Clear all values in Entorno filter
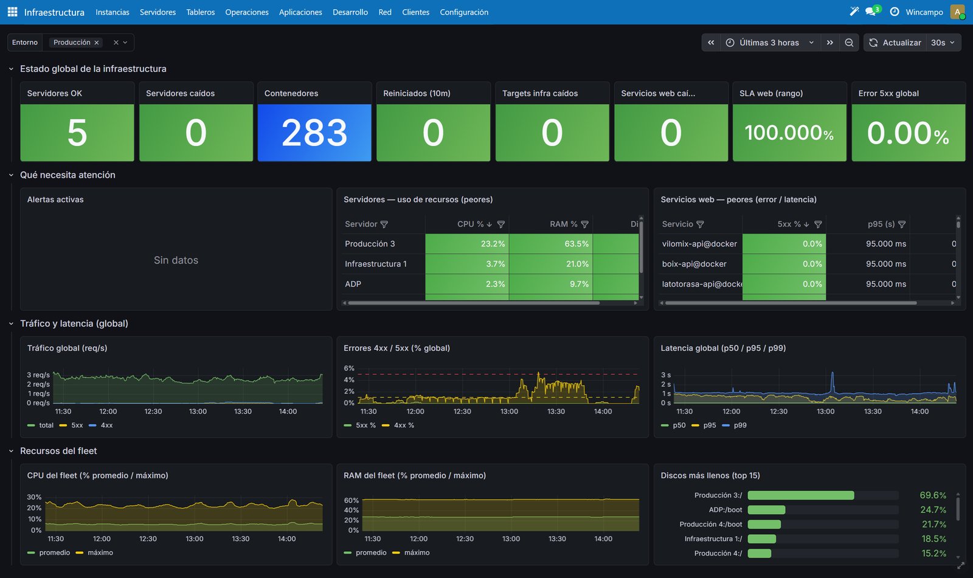 coord(116,43)
